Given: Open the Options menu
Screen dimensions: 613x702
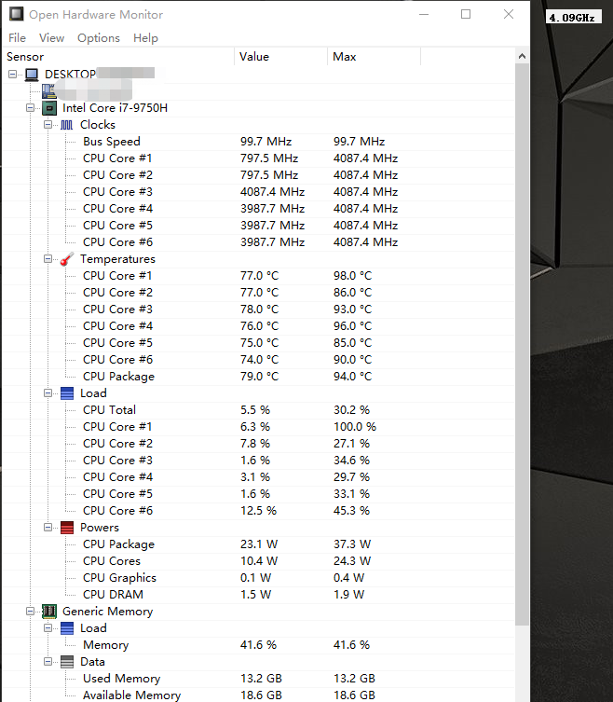Looking at the screenshot, I should 99,38.
